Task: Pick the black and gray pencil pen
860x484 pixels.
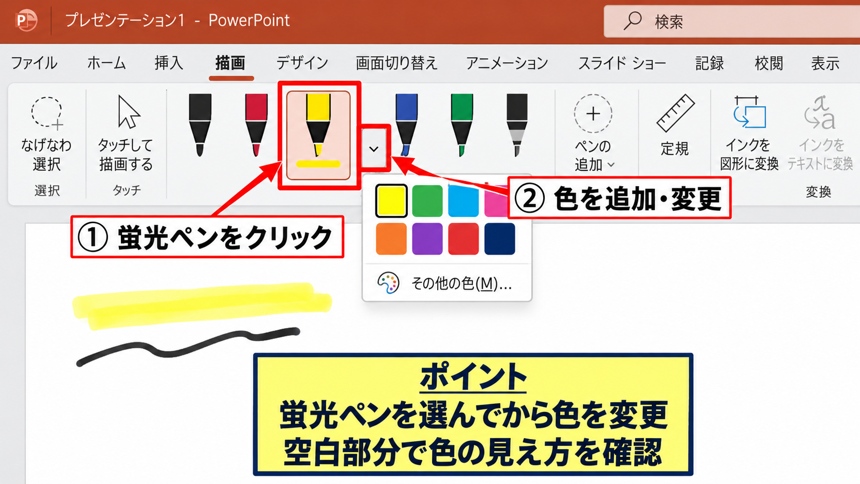Action: click(x=517, y=125)
